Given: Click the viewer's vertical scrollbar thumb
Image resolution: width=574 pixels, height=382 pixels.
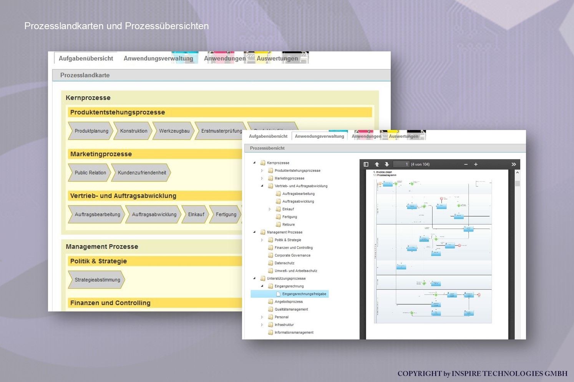Looking at the screenshot, I should [517, 183].
